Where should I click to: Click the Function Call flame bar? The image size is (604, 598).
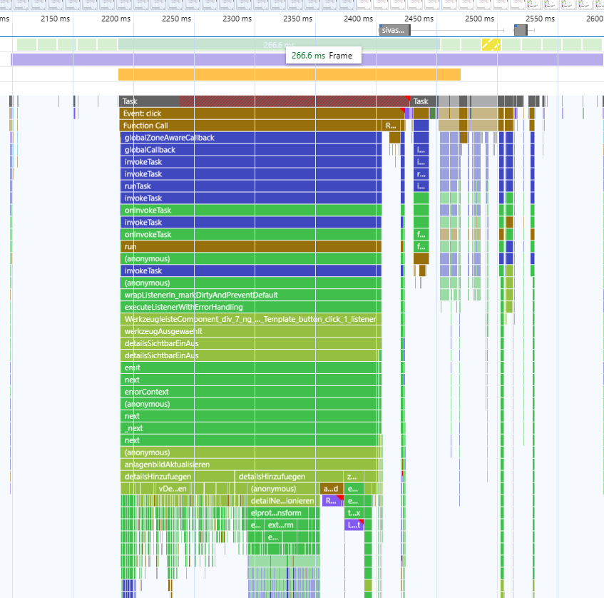coord(250,126)
